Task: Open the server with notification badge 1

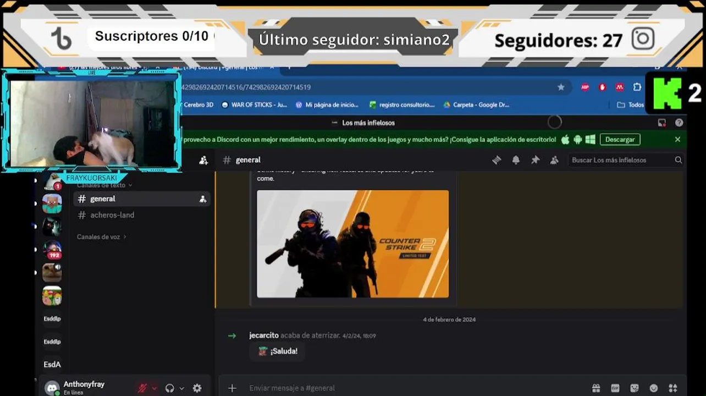Action: pos(52,180)
